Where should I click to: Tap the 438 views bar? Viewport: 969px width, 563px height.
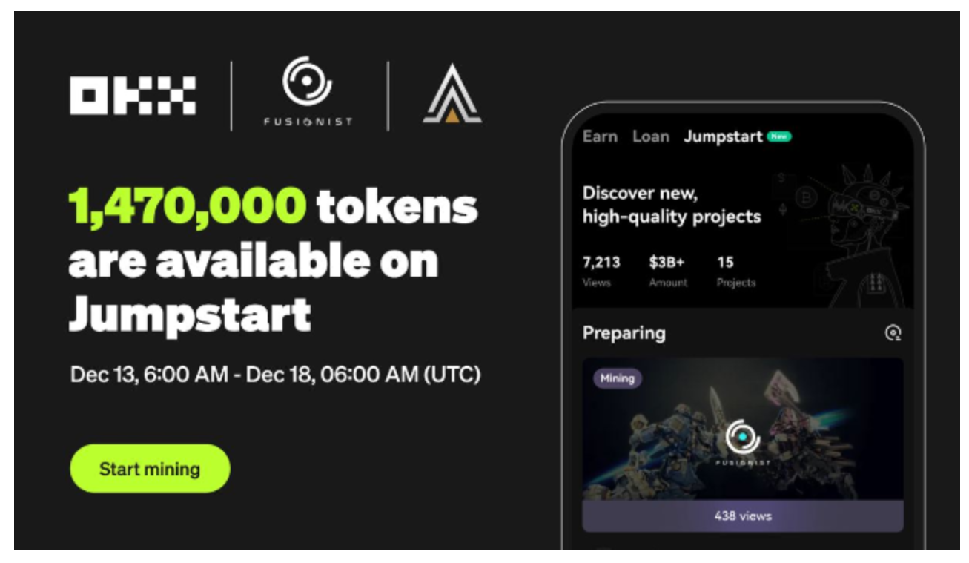coord(742,516)
